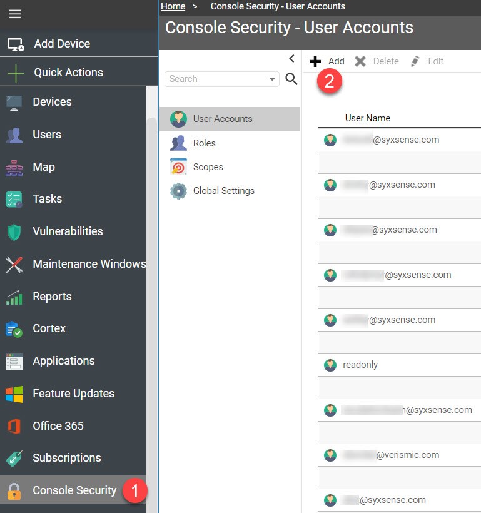Click the User Accounts avatar icon
The width and height of the screenshot is (481, 513).
[x=178, y=119]
